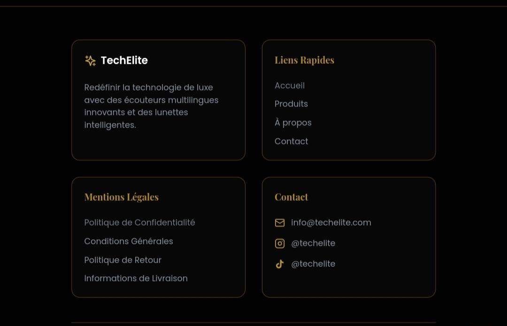The height and width of the screenshot is (326, 507).
Task: Select Contact under Liens Rapides
Action: coord(291,141)
